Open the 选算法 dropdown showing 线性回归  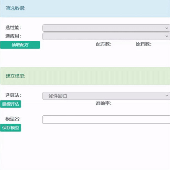(x=105, y=96)
